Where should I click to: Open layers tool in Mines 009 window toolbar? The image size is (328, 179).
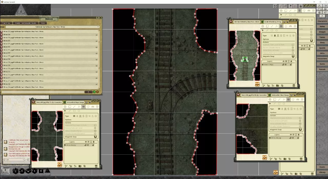267,26
